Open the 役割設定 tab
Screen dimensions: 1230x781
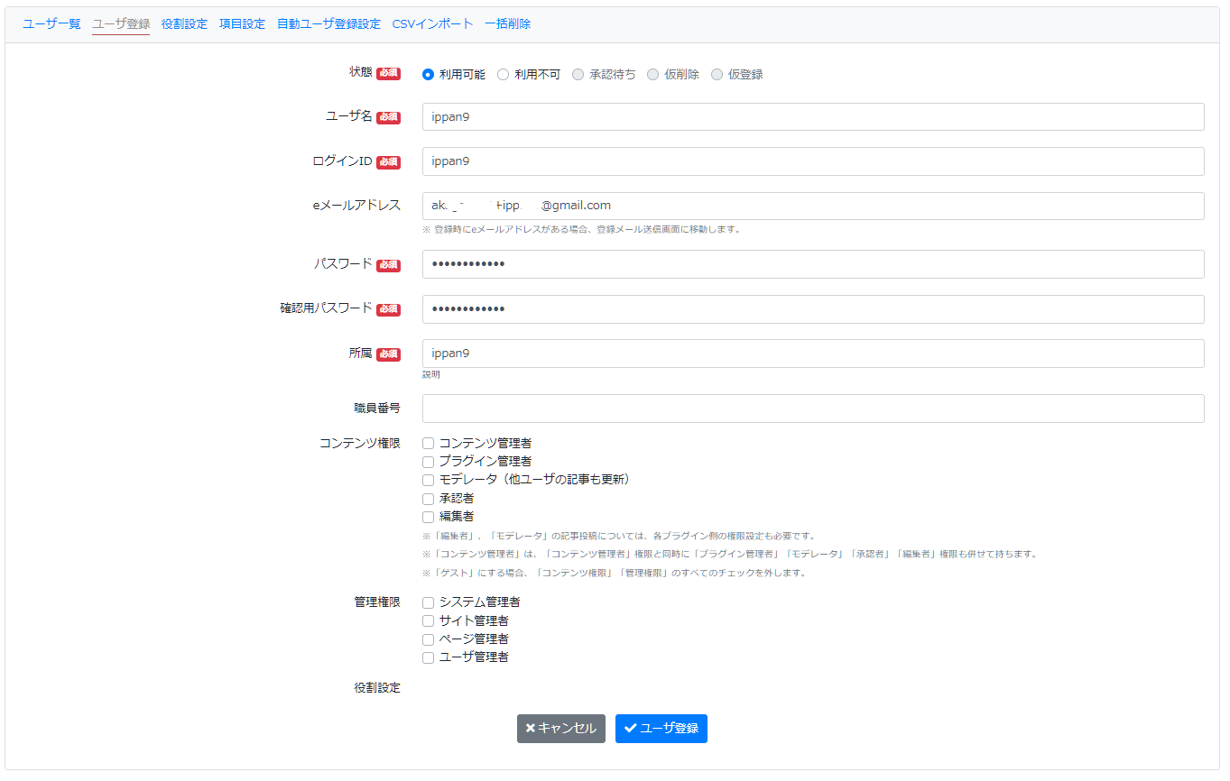[x=184, y=23]
